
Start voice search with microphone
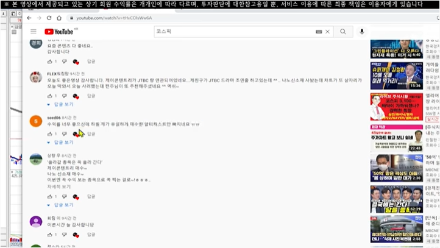362,32
